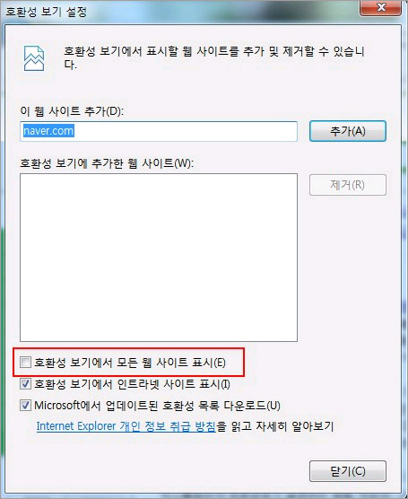The width and height of the screenshot is (408, 499).
Task: Click the 호환성 보기에 추가한 웹 사이트(W) label
Action: [107, 163]
